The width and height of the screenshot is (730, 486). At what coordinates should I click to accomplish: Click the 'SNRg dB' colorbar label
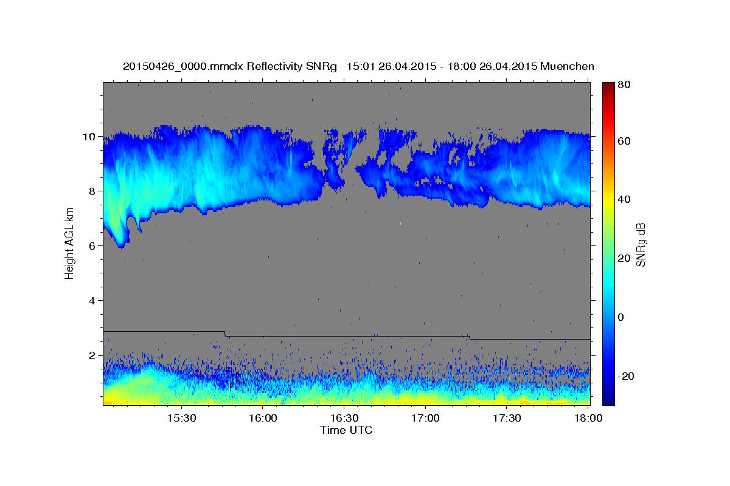coord(641,245)
